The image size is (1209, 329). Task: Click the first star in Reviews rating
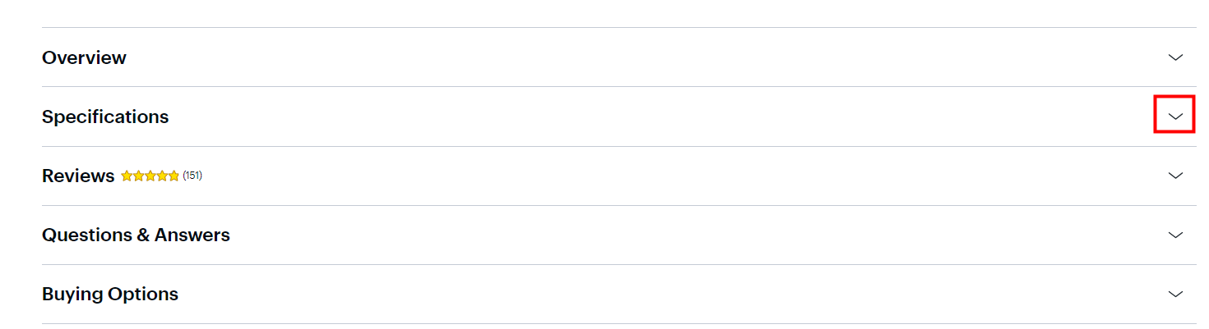pyautogui.click(x=127, y=176)
